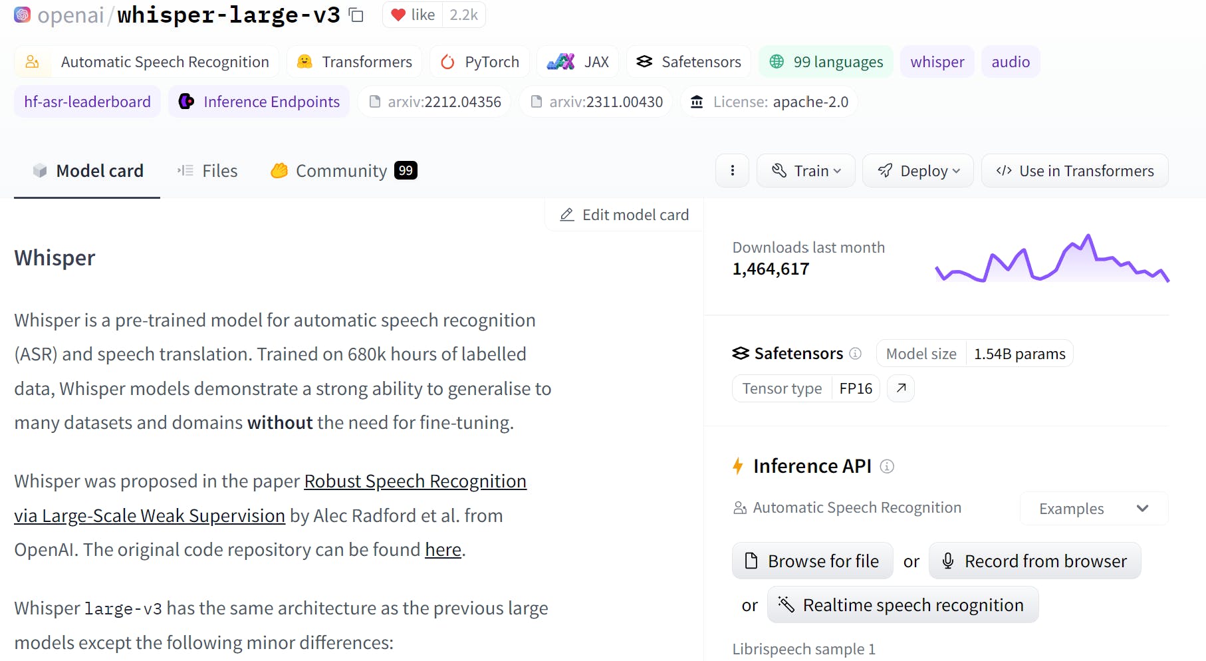This screenshot has height=661, width=1206.
Task: Click Safetensors info circle icon
Action: (856, 354)
